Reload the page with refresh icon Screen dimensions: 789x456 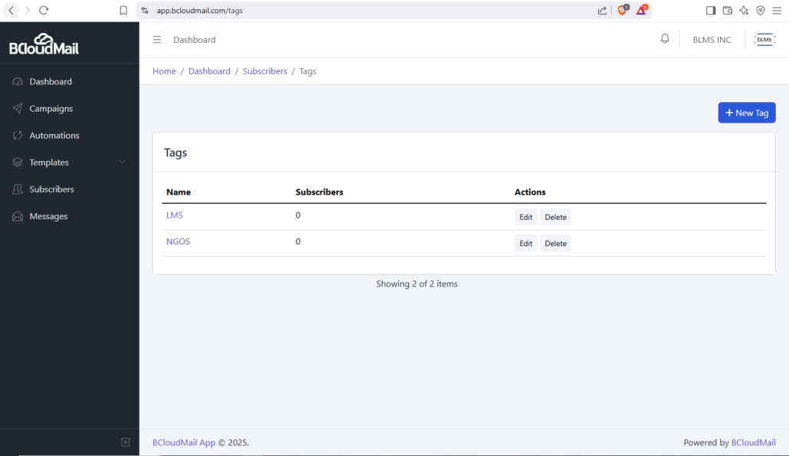pos(44,10)
